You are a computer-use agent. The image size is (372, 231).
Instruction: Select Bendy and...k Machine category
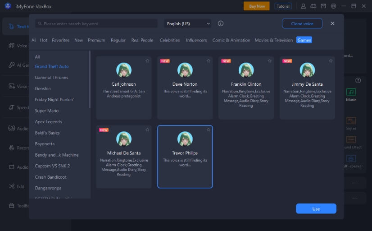tap(57, 155)
